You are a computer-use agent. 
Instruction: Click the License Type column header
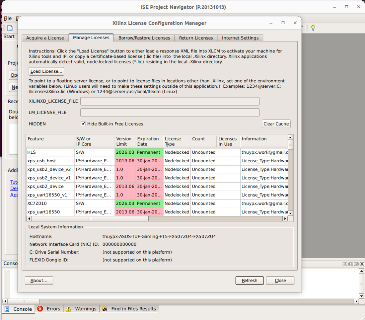(177, 141)
